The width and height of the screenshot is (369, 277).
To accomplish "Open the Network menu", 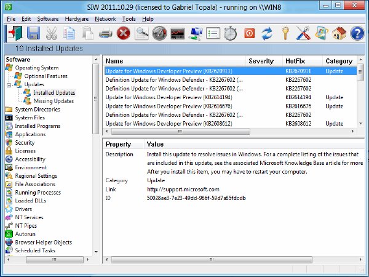I will click(x=105, y=19).
